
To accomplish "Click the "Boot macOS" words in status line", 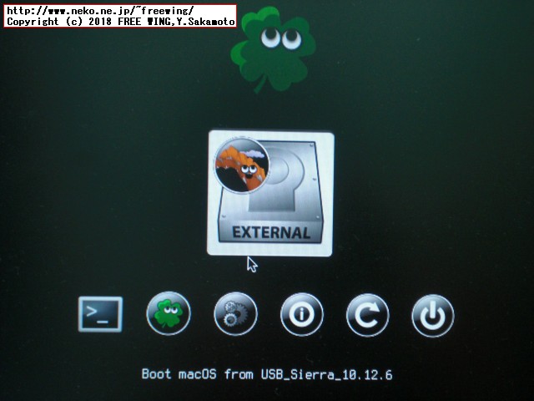I will pos(178,374).
